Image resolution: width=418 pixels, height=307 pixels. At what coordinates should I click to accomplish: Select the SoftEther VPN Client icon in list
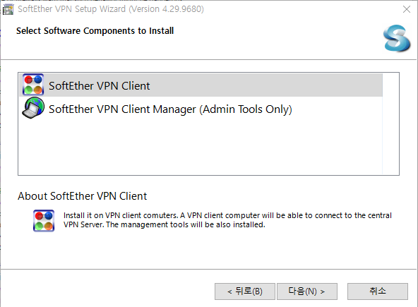[x=33, y=85]
